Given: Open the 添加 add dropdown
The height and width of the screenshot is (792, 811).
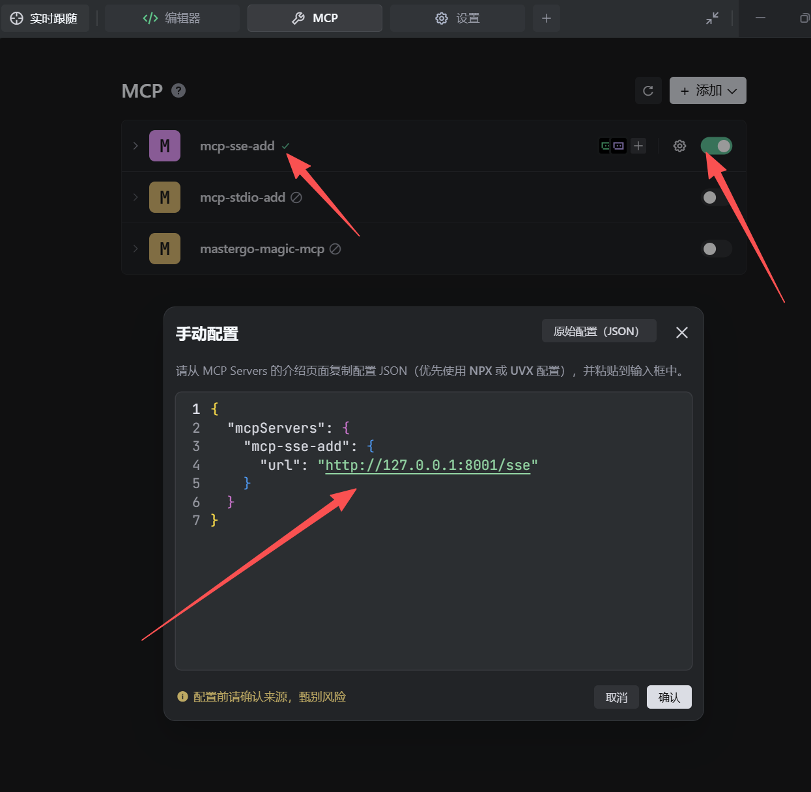Looking at the screenshot, I should [708, 90].
